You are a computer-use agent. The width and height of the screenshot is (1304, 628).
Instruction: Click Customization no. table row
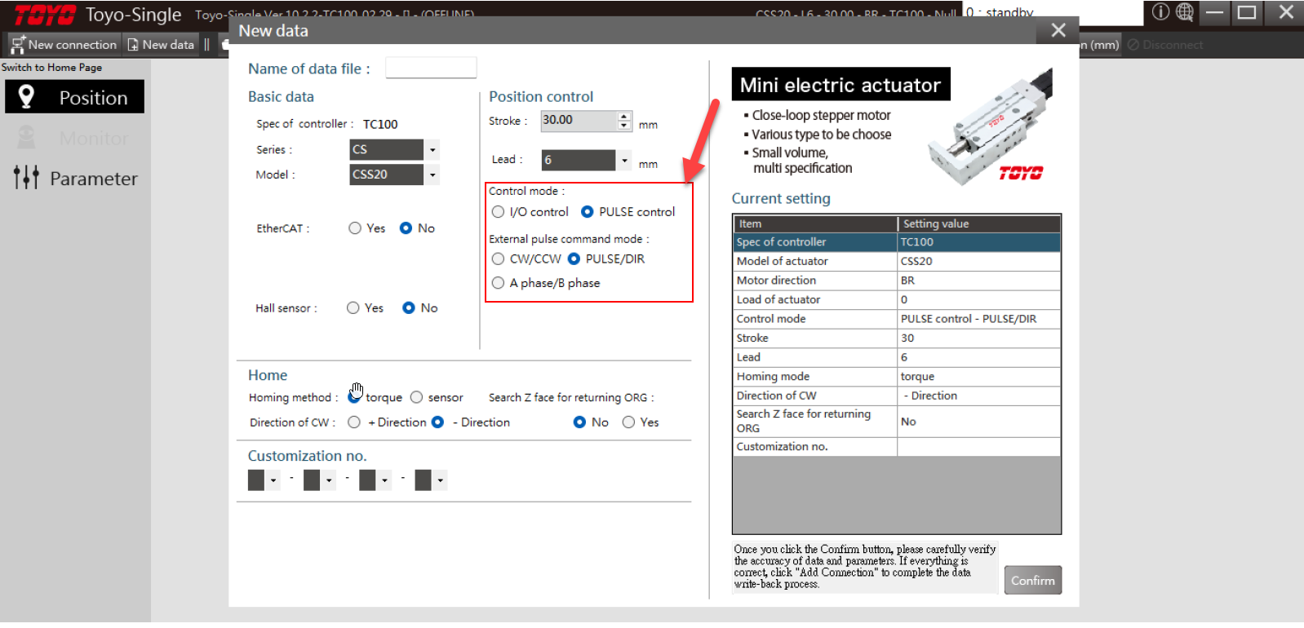897,447
